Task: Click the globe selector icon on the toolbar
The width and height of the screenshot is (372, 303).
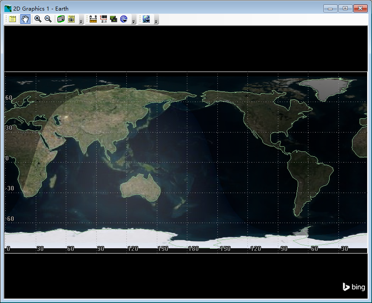Action: click(x=124, y=19)
